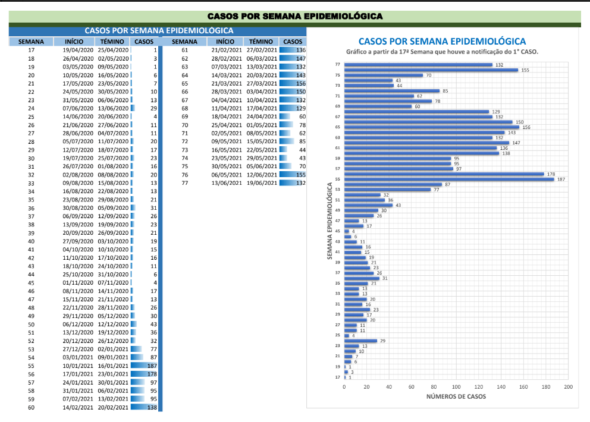
Task: Click the vertical "SEMANA EPIDEMIOLÓGICA" y-axis title
Action: coord(329,221)
